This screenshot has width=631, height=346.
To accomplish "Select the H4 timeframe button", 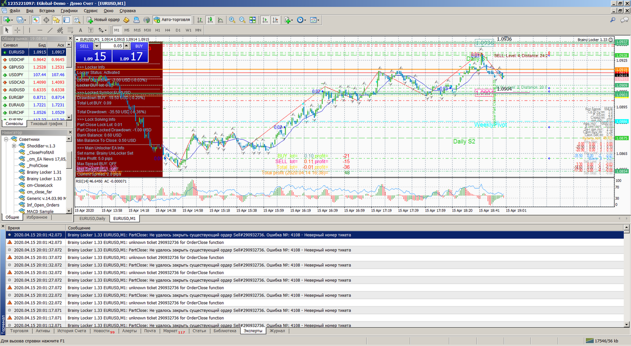I will (168, 30).
